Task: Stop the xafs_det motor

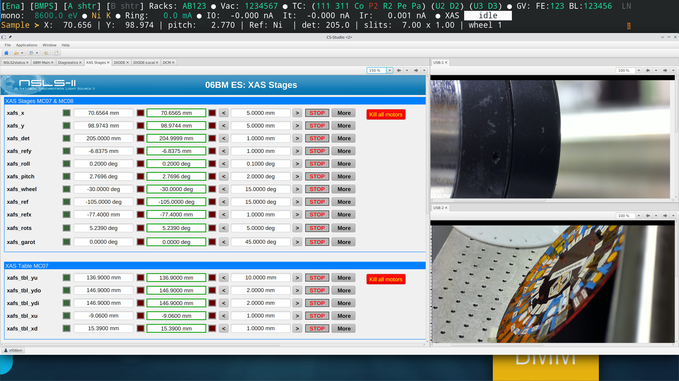Action: pos(317,138)
